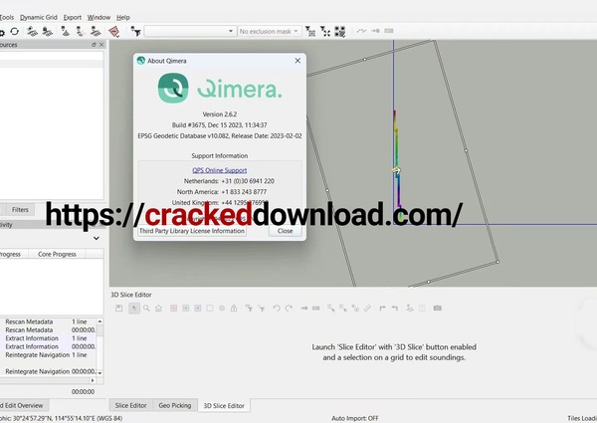
Task: Select the Reintegrate Navigation 1 line row
Action: click(x=48, y=355)
